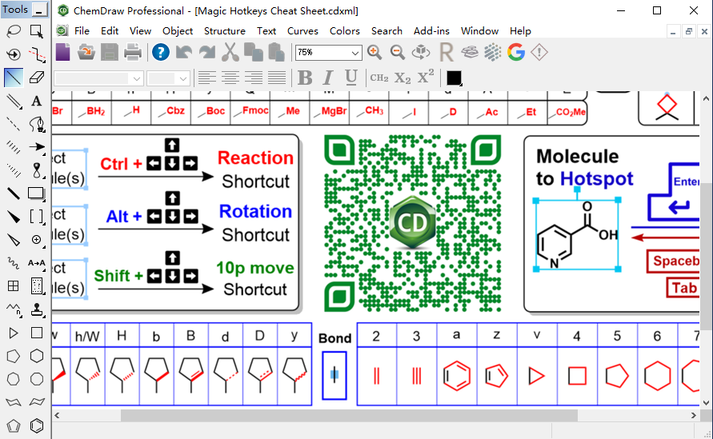
Task: Select the Brackets tool
Action: pyautogui.click(x=36, y=217)
